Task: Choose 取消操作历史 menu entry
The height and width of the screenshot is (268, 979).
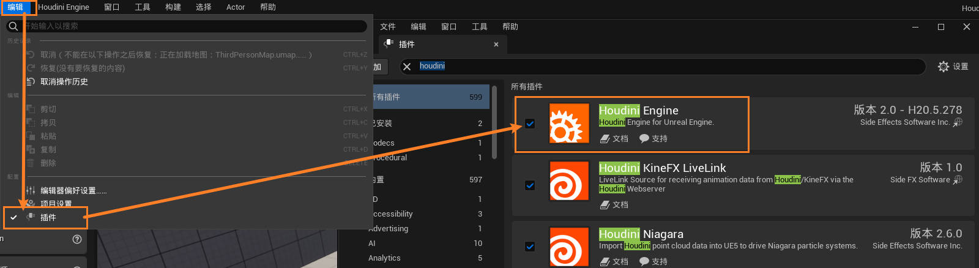Action: click(64, 82)
